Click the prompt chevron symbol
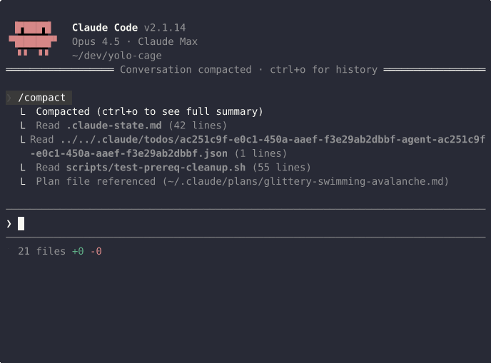Screen dimensions: 491x363 (9, 223)
